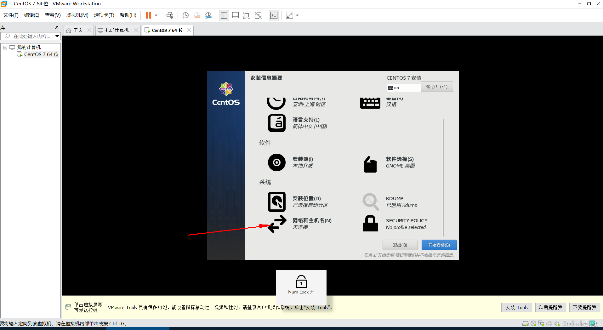Click 不要提醒我 button
The width and height of the screenshot is (603, 330).
coord(584,307)
